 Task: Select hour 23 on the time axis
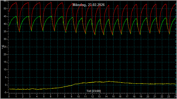coord(169,97)
